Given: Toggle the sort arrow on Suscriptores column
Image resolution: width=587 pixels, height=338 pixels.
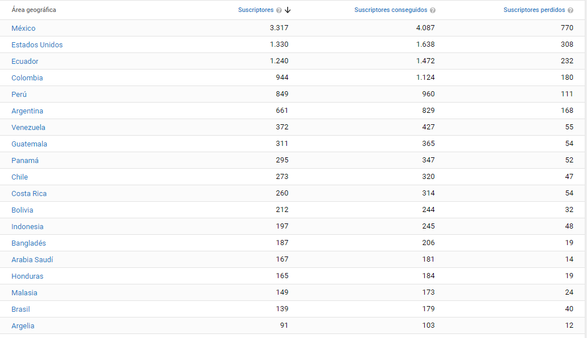Looking at the screenshot, I should (288, 10).
